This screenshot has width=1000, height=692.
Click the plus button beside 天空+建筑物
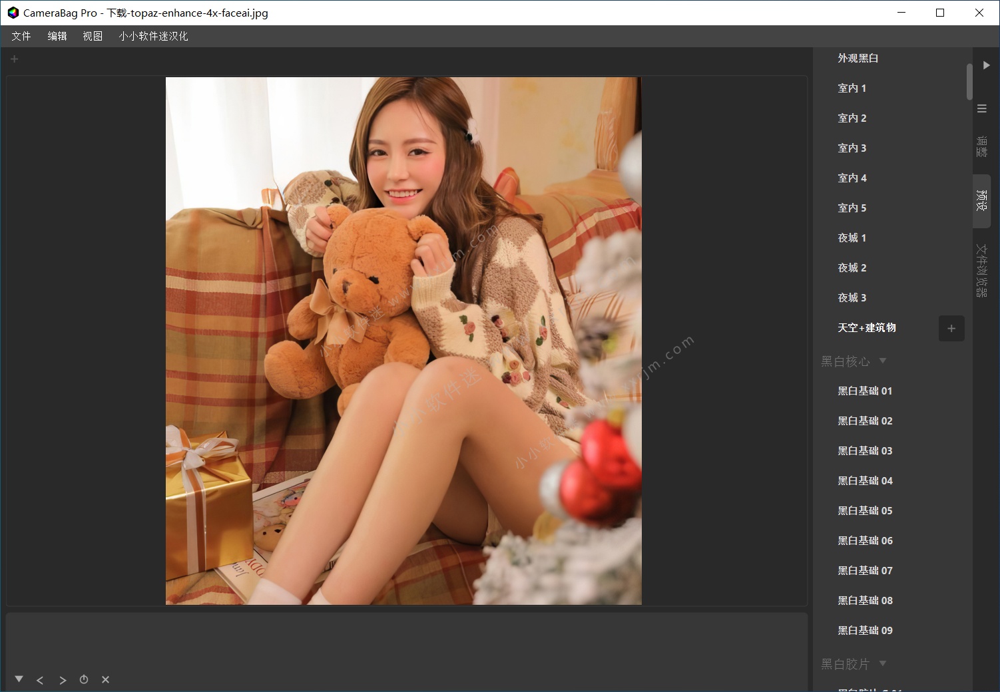951,328
